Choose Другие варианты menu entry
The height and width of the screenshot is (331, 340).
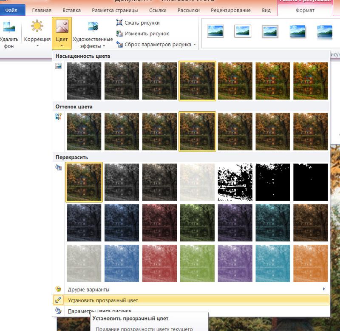192,289
